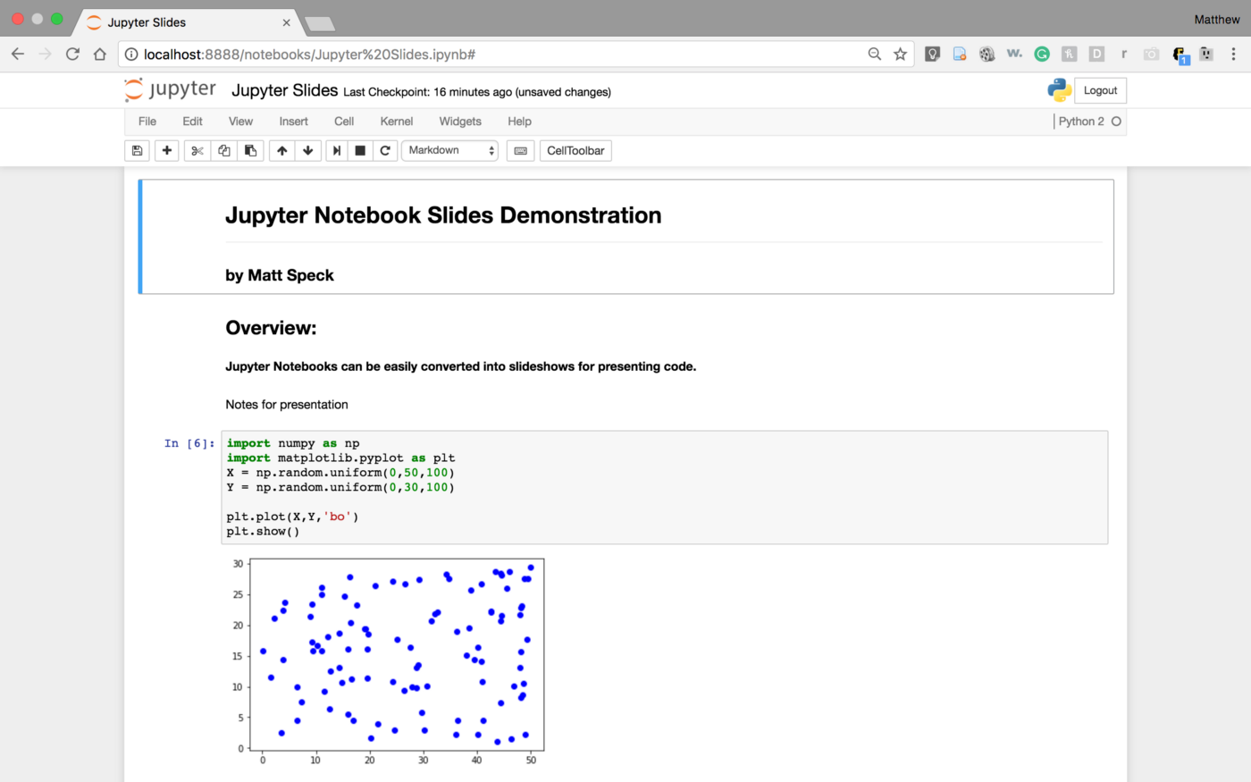Paste a cell using the paste icon

click(x=250, y=150)
